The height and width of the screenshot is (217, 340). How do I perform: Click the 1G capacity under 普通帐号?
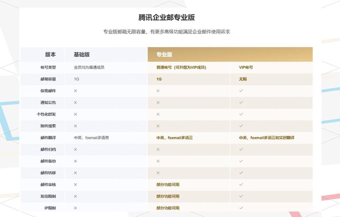coord(159,79)
